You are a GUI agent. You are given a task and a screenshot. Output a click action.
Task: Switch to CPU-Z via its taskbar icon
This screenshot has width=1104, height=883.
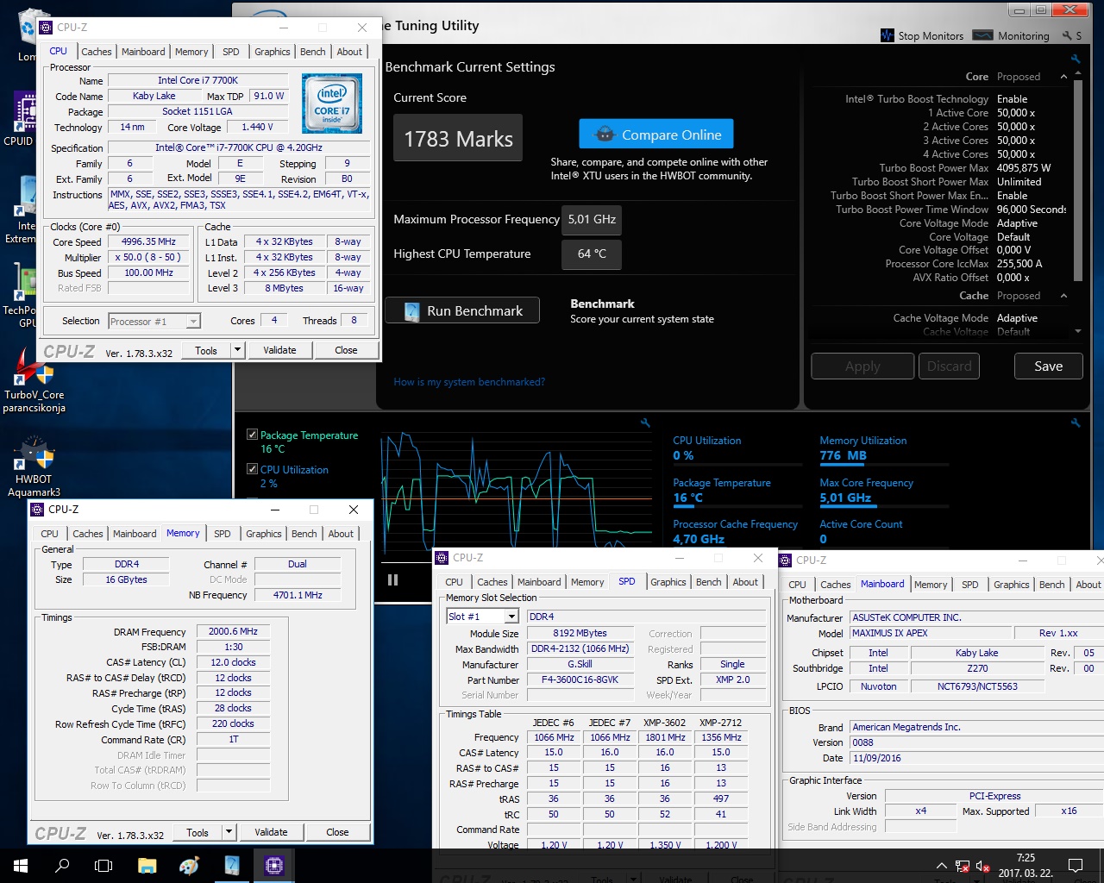pyautogui.click(x=274, y=866)
